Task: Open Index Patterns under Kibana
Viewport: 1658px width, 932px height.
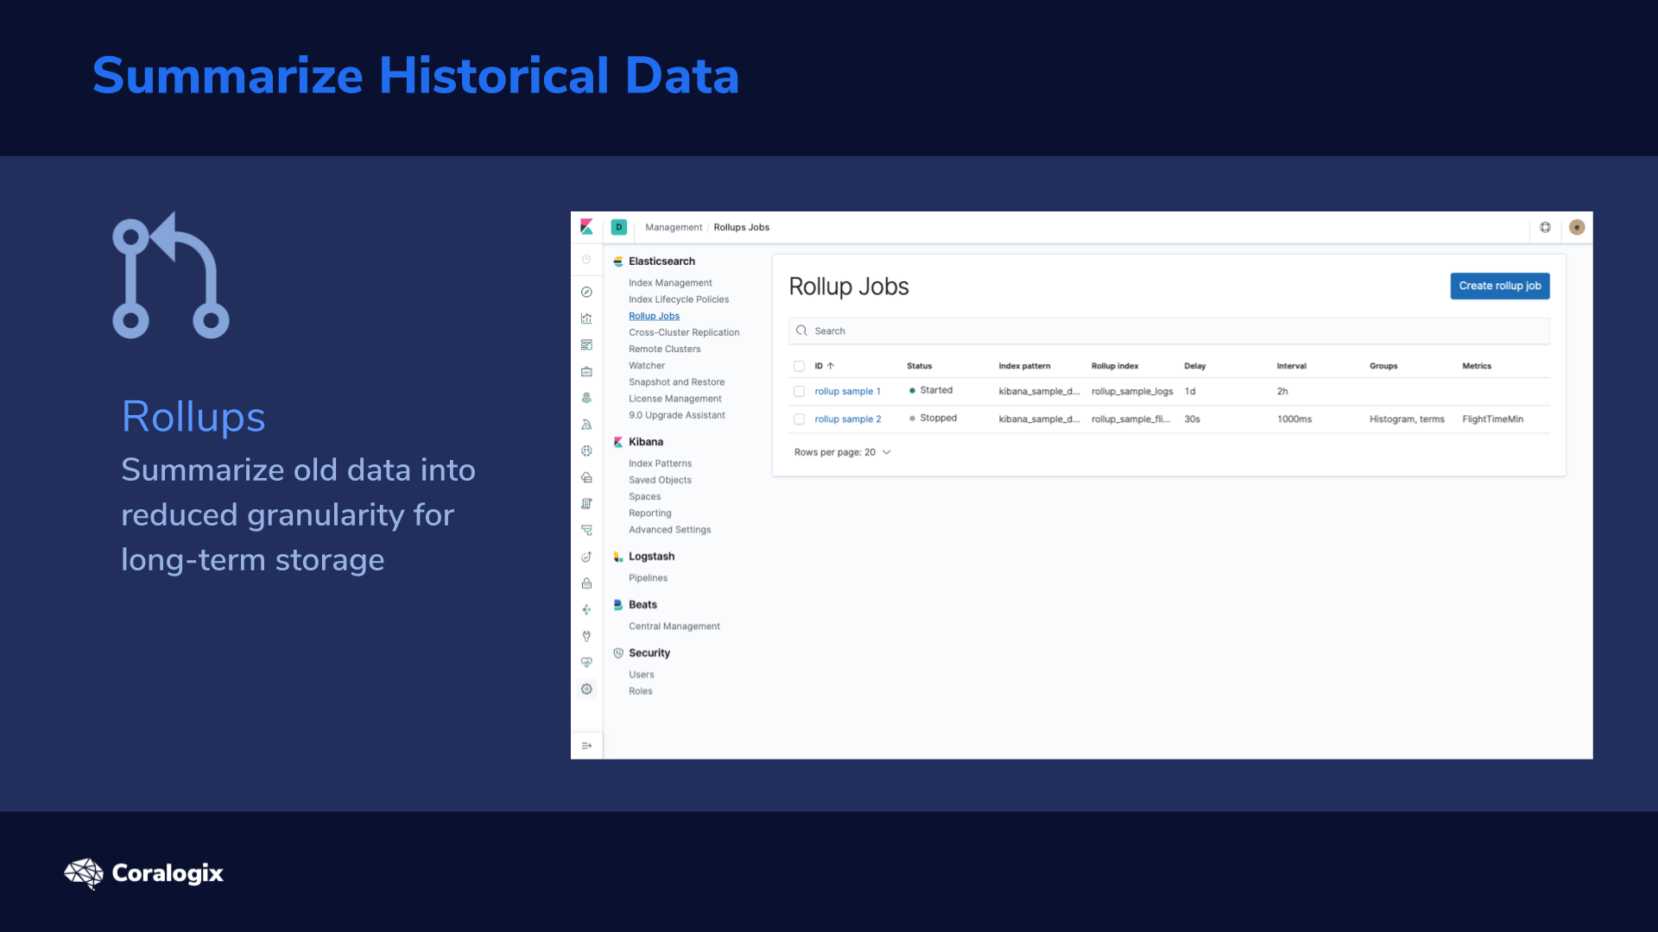Action: (660, 463)
